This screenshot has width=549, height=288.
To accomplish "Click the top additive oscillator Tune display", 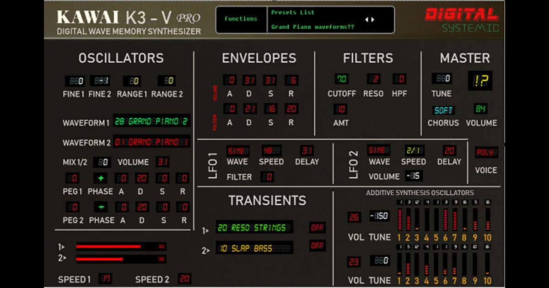I will pyautogui.click(x=380, y=216).
